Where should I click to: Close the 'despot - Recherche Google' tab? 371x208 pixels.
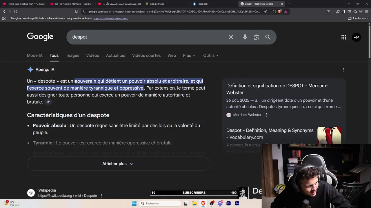click(x=282, y=4)
